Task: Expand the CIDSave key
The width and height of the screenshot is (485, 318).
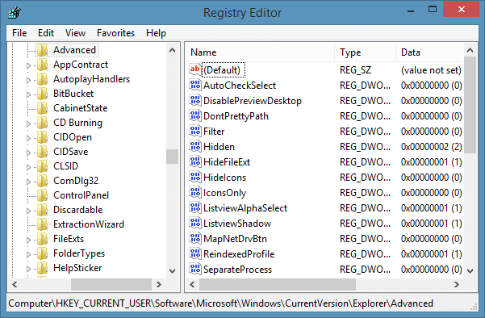Action: pos(28,153)
